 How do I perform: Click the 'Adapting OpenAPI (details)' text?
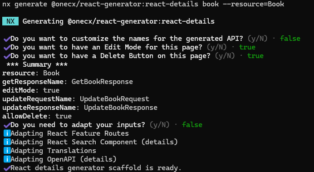point(64,159)
